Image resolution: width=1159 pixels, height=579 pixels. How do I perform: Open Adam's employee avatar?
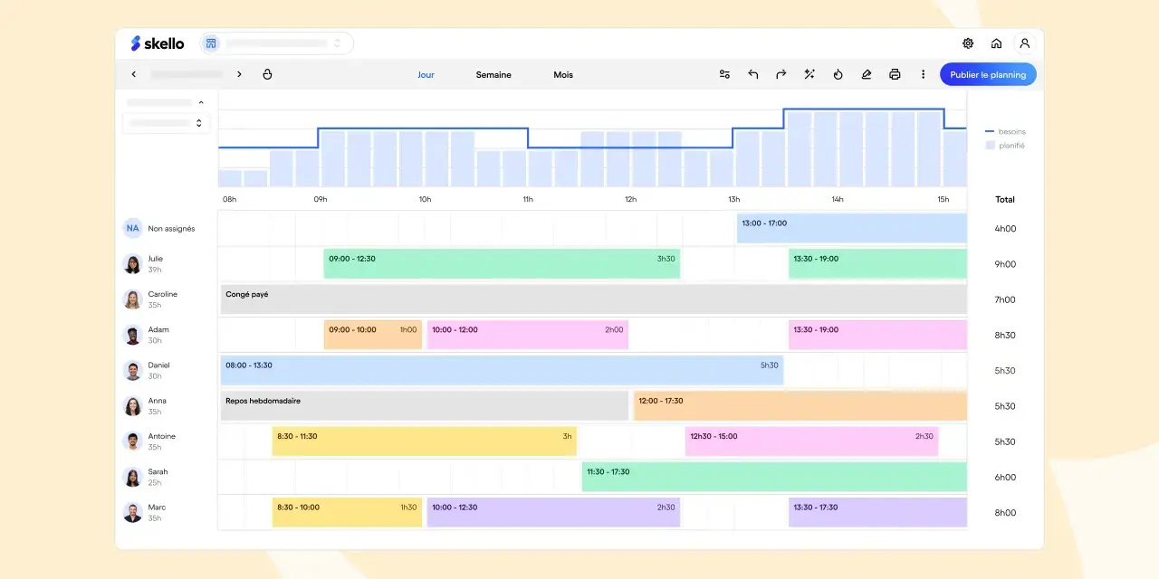[132, 335]
